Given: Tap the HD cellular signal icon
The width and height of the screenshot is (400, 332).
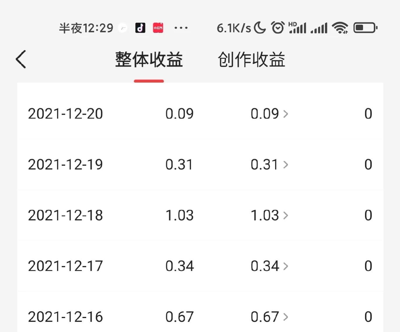Looking at the screenshot, I should [x=298, y=28].
